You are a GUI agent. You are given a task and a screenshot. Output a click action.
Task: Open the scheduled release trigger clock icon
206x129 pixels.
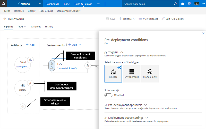pos(23,106)
